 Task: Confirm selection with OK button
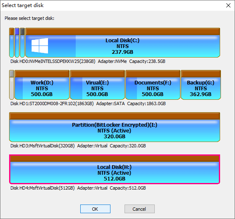95,209
